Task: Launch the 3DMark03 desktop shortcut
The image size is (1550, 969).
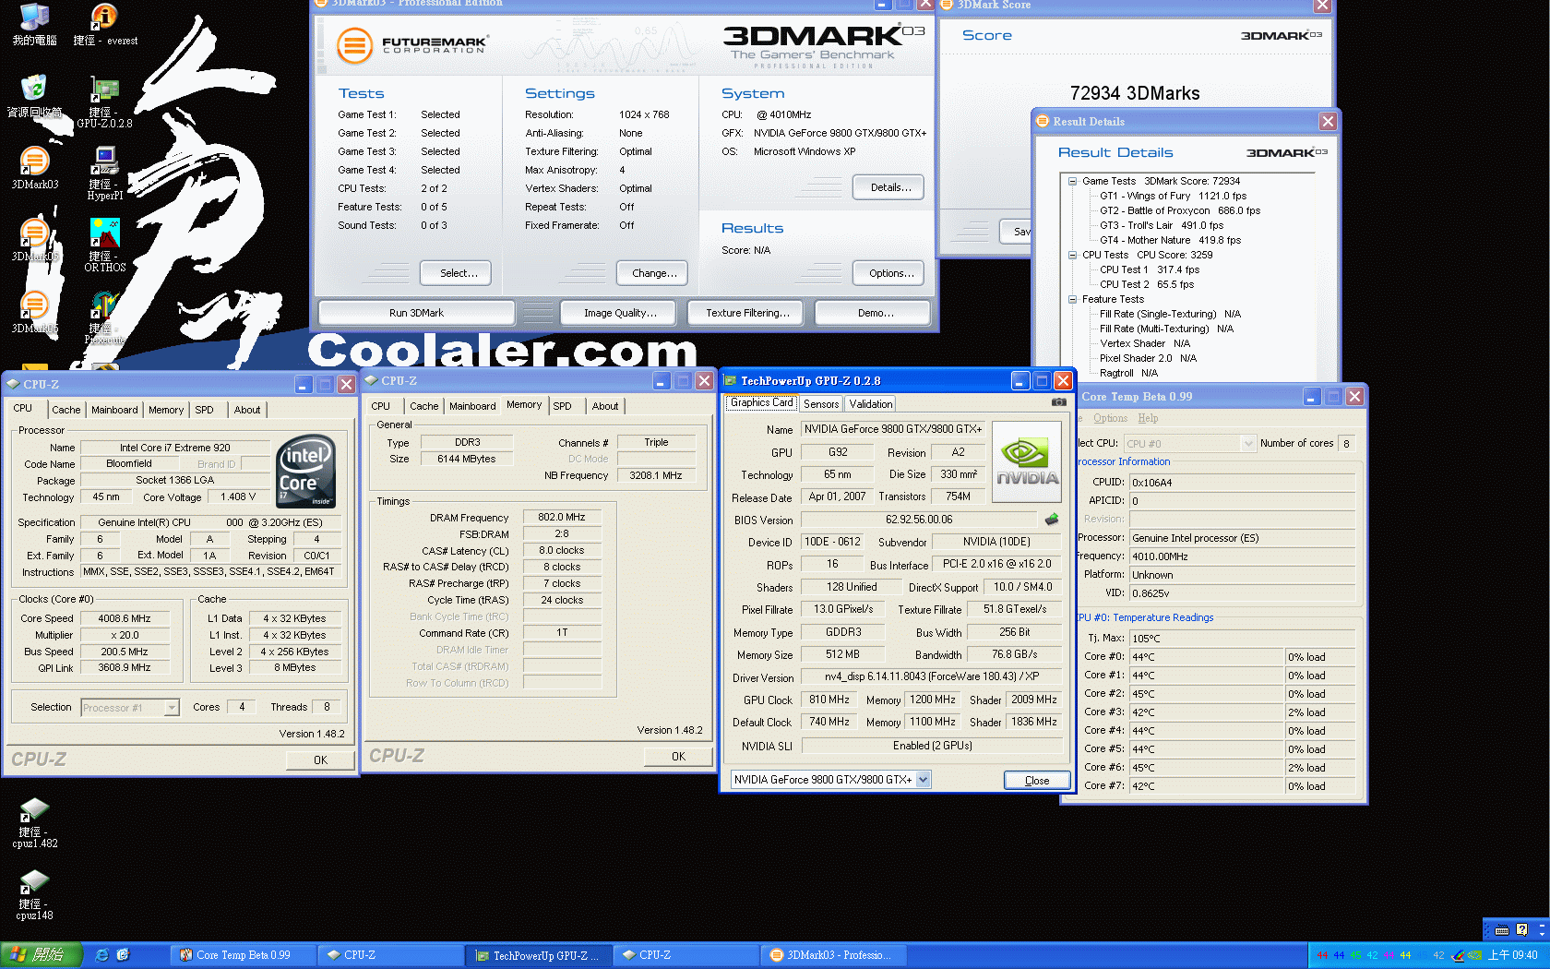Action: (34, 168)
